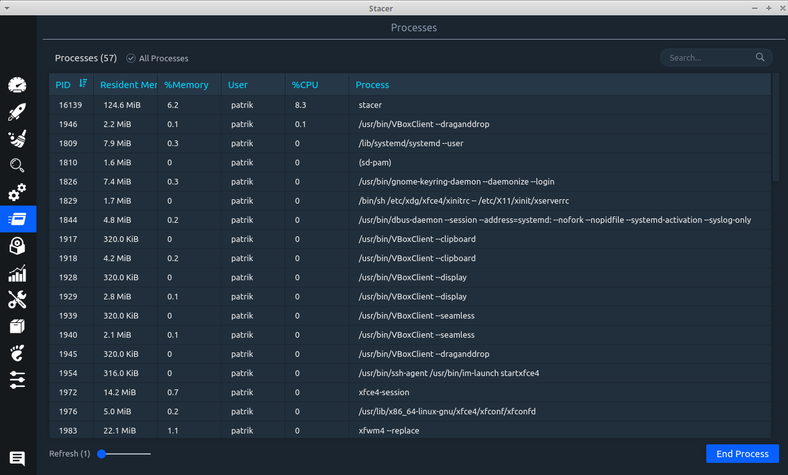The width and height of the screenshot is (788, 475).
Task: Open the Feedback speech bubble icon
Action: click(17, 458)
